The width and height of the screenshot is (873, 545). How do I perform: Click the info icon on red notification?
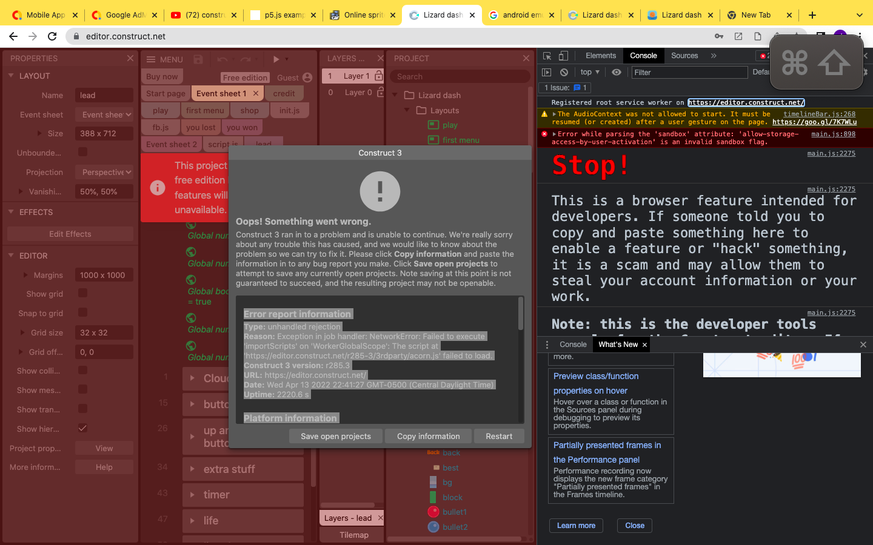coord(158,188)
